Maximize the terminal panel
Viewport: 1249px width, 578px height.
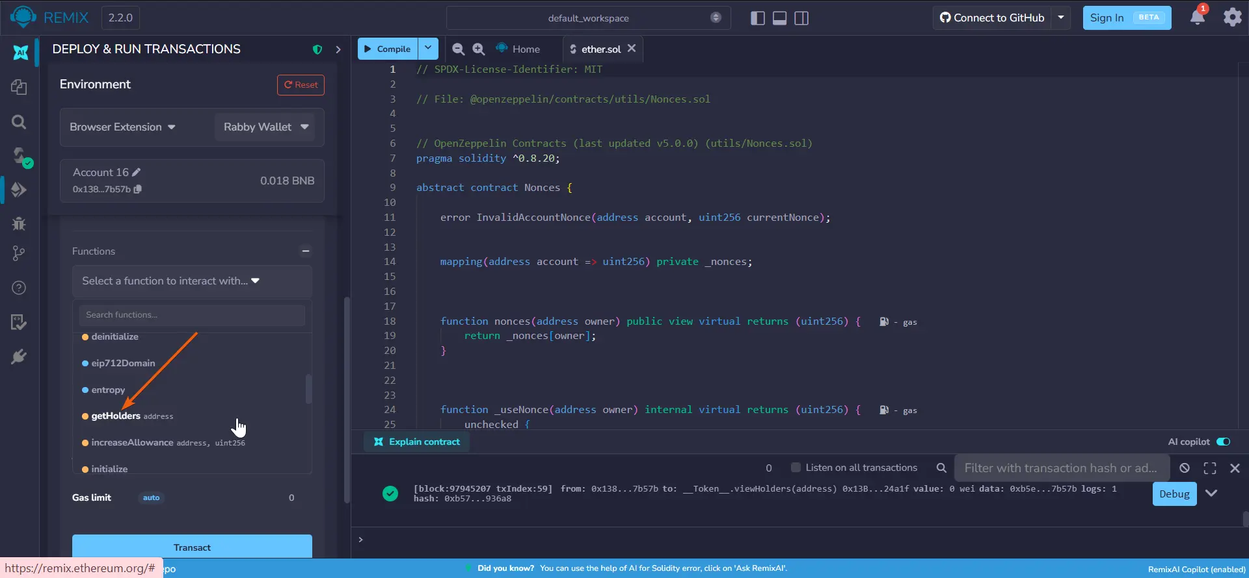coord(1210,468)
